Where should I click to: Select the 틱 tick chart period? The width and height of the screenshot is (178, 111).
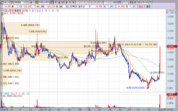[x=74, y=2]
